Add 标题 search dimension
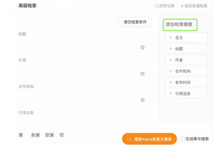This screenshot has width=220, height=149. click(187, 49)
